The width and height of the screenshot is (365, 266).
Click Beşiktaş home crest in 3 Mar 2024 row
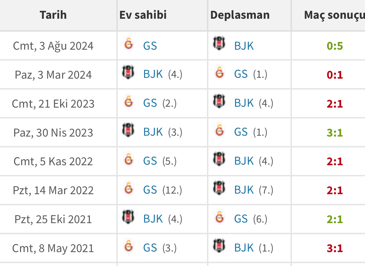[128, 72]
